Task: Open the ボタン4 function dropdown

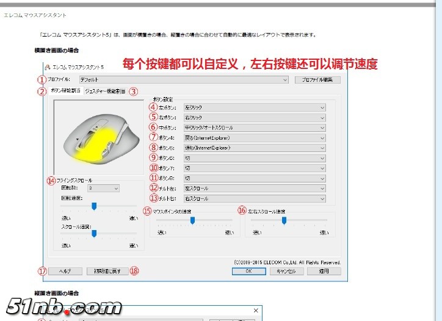Action: tap(255, 138)
